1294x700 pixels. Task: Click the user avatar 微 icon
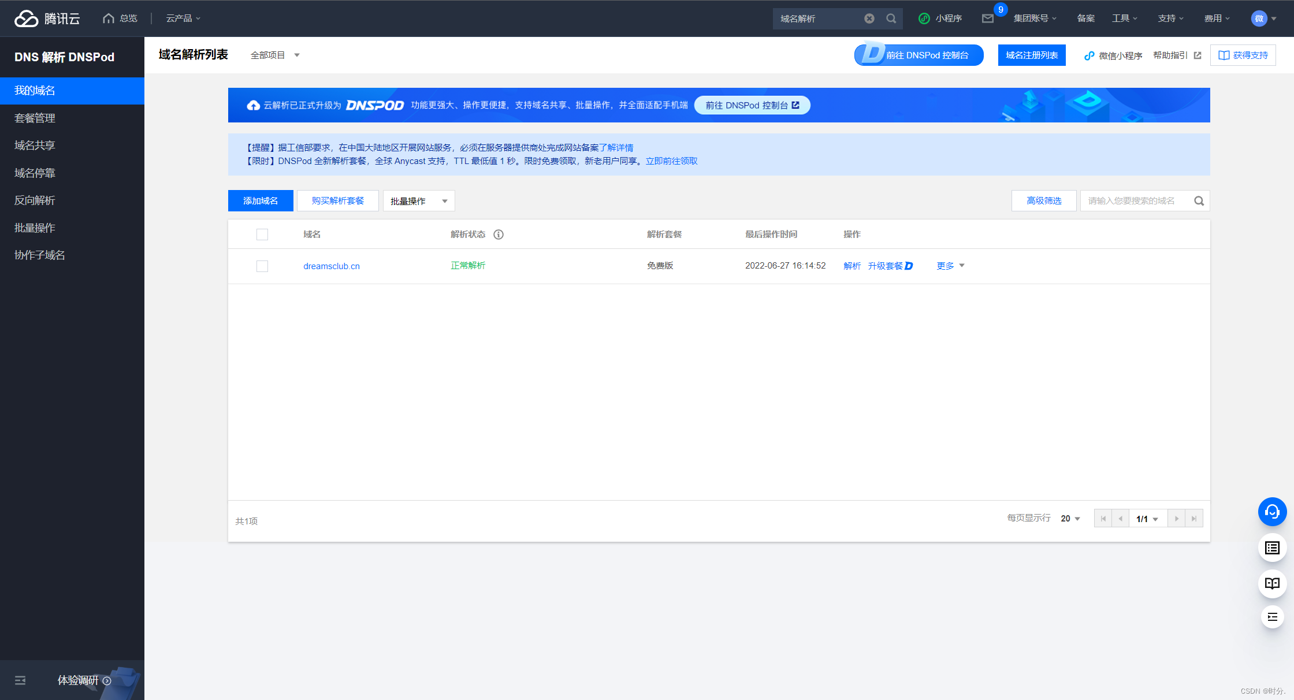click(x=1259, y=18)
